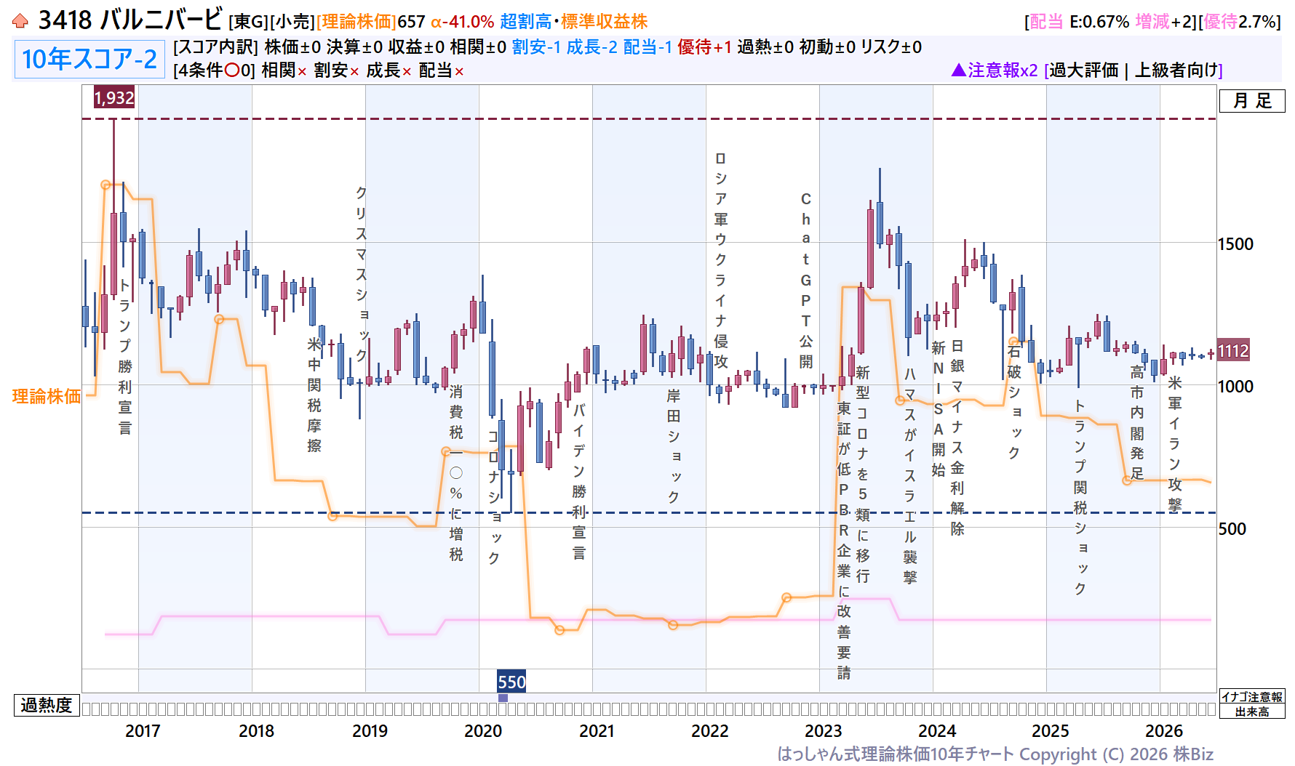Click the 1112 current price label
This screenshot has width=1295, height=766.
(x=1233, y=351)
